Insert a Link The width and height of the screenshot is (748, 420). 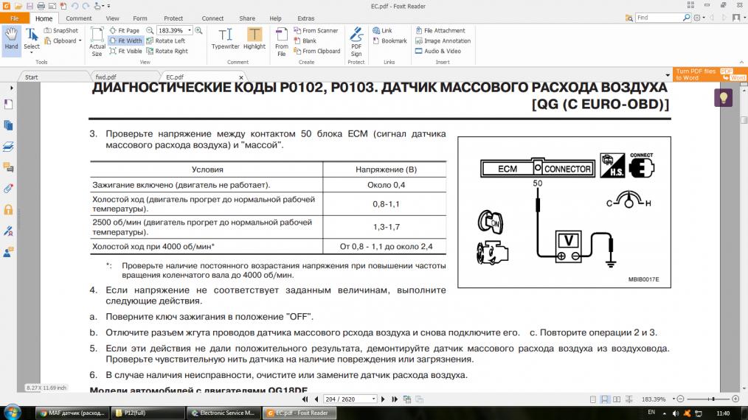[x=383, y=30]
